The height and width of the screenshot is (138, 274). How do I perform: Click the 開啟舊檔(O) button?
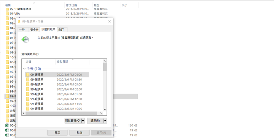pyautogui.click(x=73, y=121)
